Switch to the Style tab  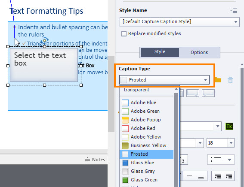click(160, 52)
